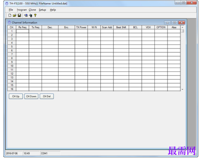Select channel row 10 header
Image resolution: width=201 pixels, height=160 pixels.
click(12, 66)
